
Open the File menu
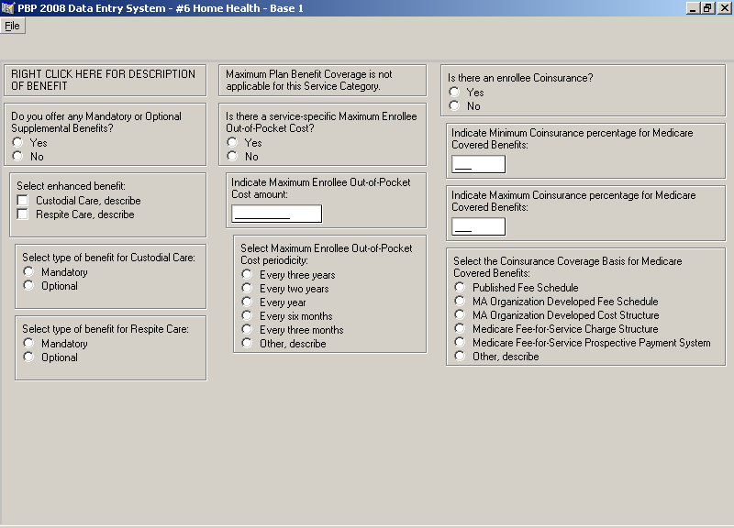coord(12,26)
